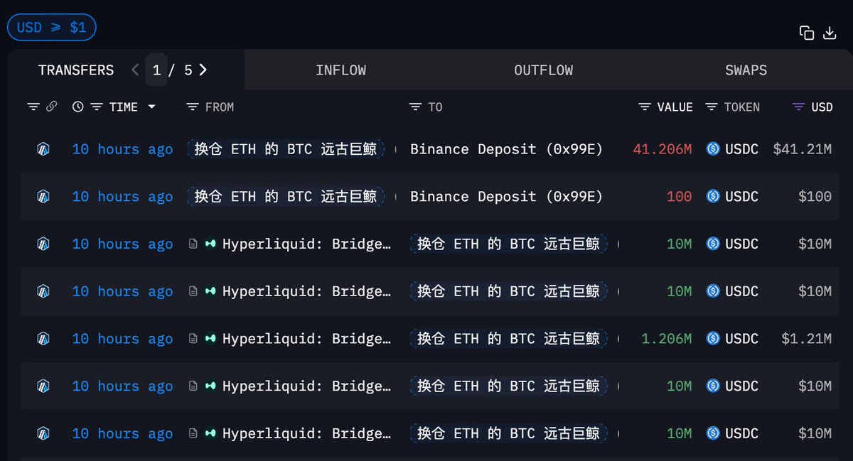Switch to the INFLOW tab
Image resolution: width=853 pixels, height=461 pixels.
340,70
